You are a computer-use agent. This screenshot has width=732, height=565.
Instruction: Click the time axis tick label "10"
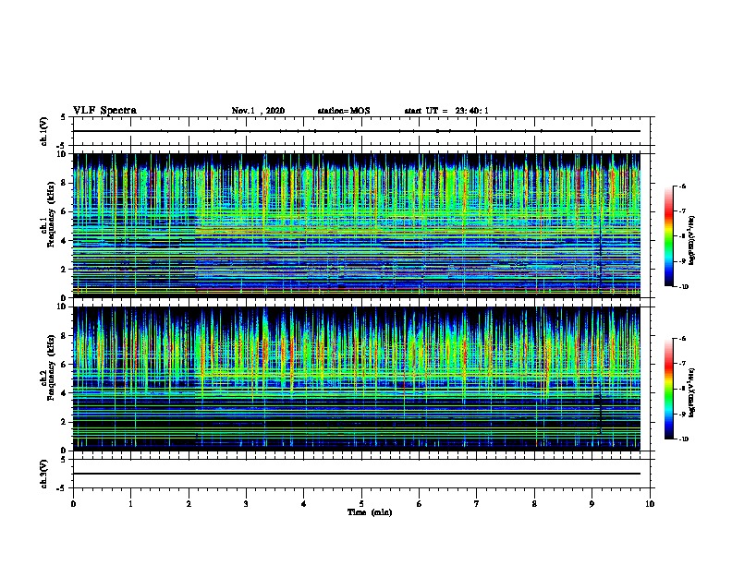[650, 504]
